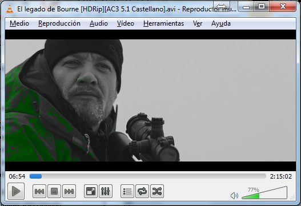Skip to next media track
This screenshot has width=301, height=206.
(69, 191)
